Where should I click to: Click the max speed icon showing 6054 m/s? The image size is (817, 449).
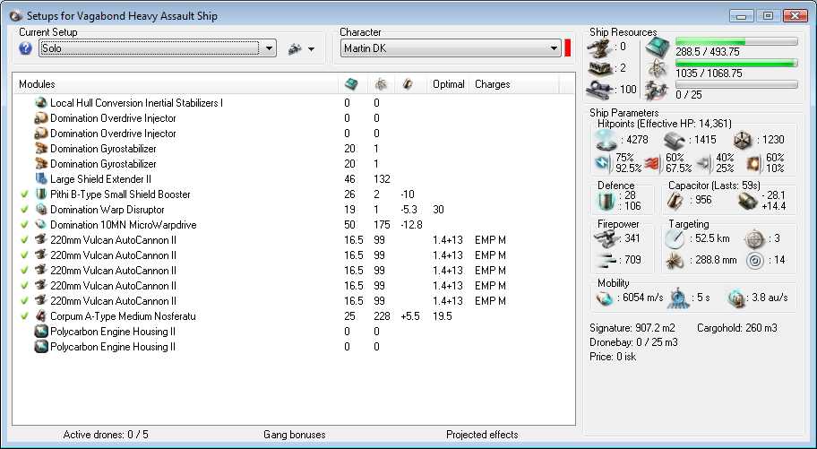point(605,298)
